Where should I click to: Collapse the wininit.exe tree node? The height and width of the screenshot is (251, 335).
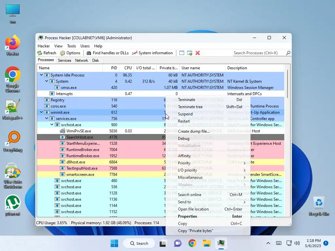click(41, 112)
